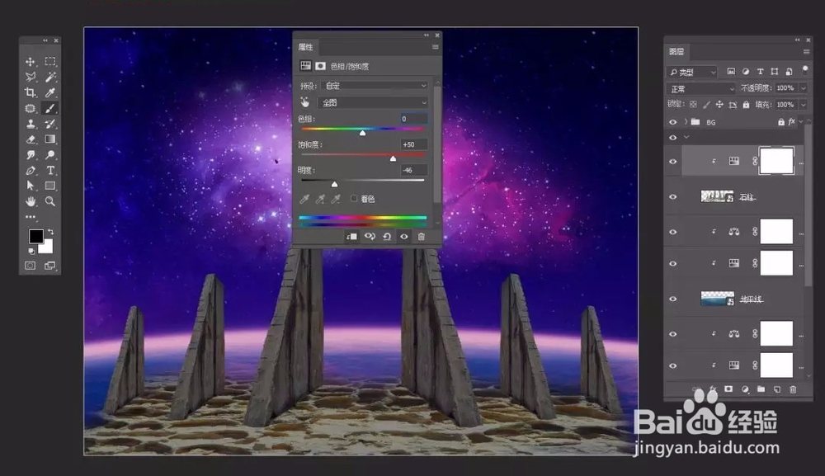This screenshot has width=825, height=476.
Task: Open the 类型 layer filter dropdown
Action: pos(692,72)
